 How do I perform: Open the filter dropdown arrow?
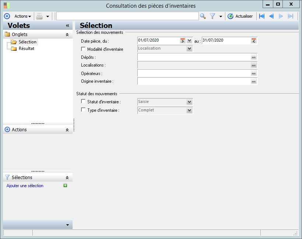tap(221, 17)
